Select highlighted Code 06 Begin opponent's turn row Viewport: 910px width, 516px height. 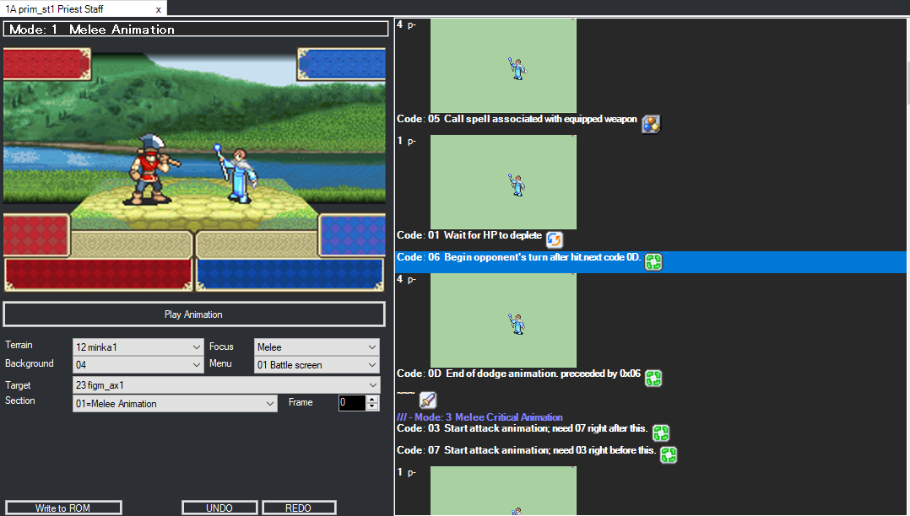tap(650, 262)
